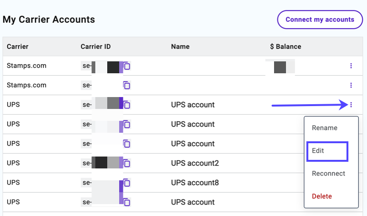Click the Connect my accounts button

(320, 20)
